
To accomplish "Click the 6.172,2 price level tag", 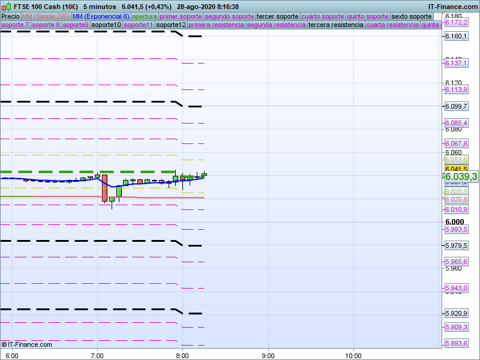I will [456, 22].
